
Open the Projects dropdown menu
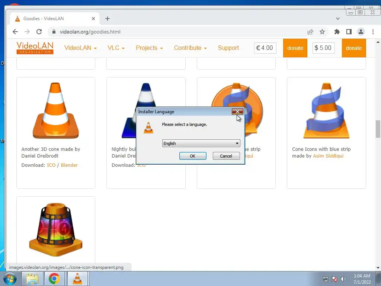click(149, 48)
